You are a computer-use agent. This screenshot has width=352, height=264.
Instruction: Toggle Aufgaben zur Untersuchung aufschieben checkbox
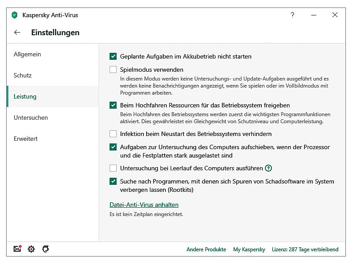point(113,147)
